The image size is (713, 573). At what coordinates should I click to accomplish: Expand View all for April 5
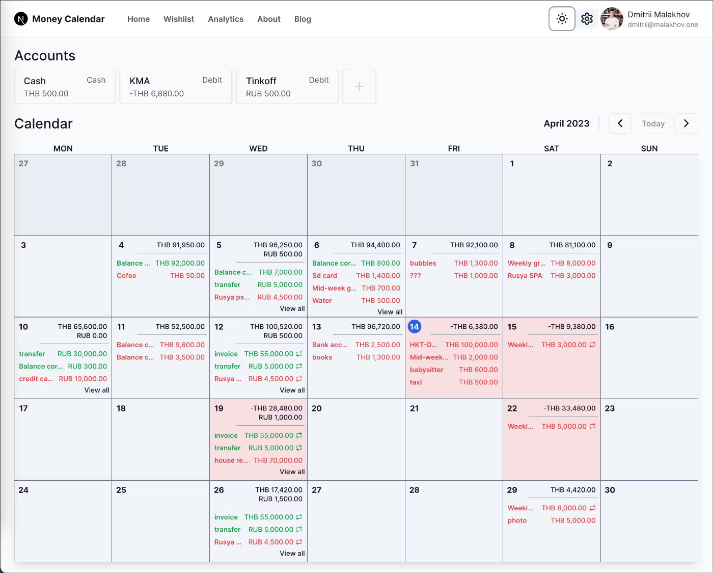tap(292, 308)
